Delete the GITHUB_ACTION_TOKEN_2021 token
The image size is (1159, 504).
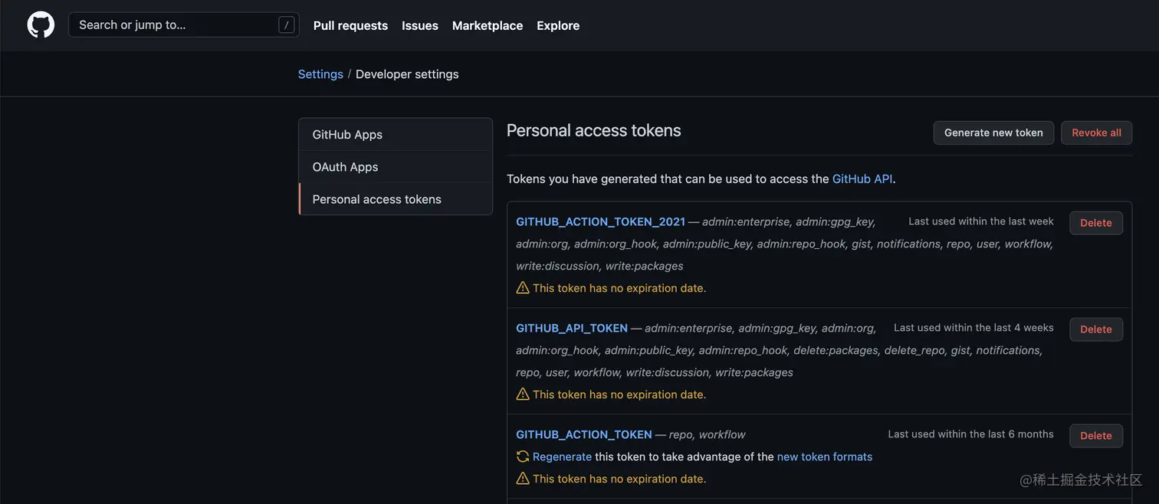(1095, 223)
